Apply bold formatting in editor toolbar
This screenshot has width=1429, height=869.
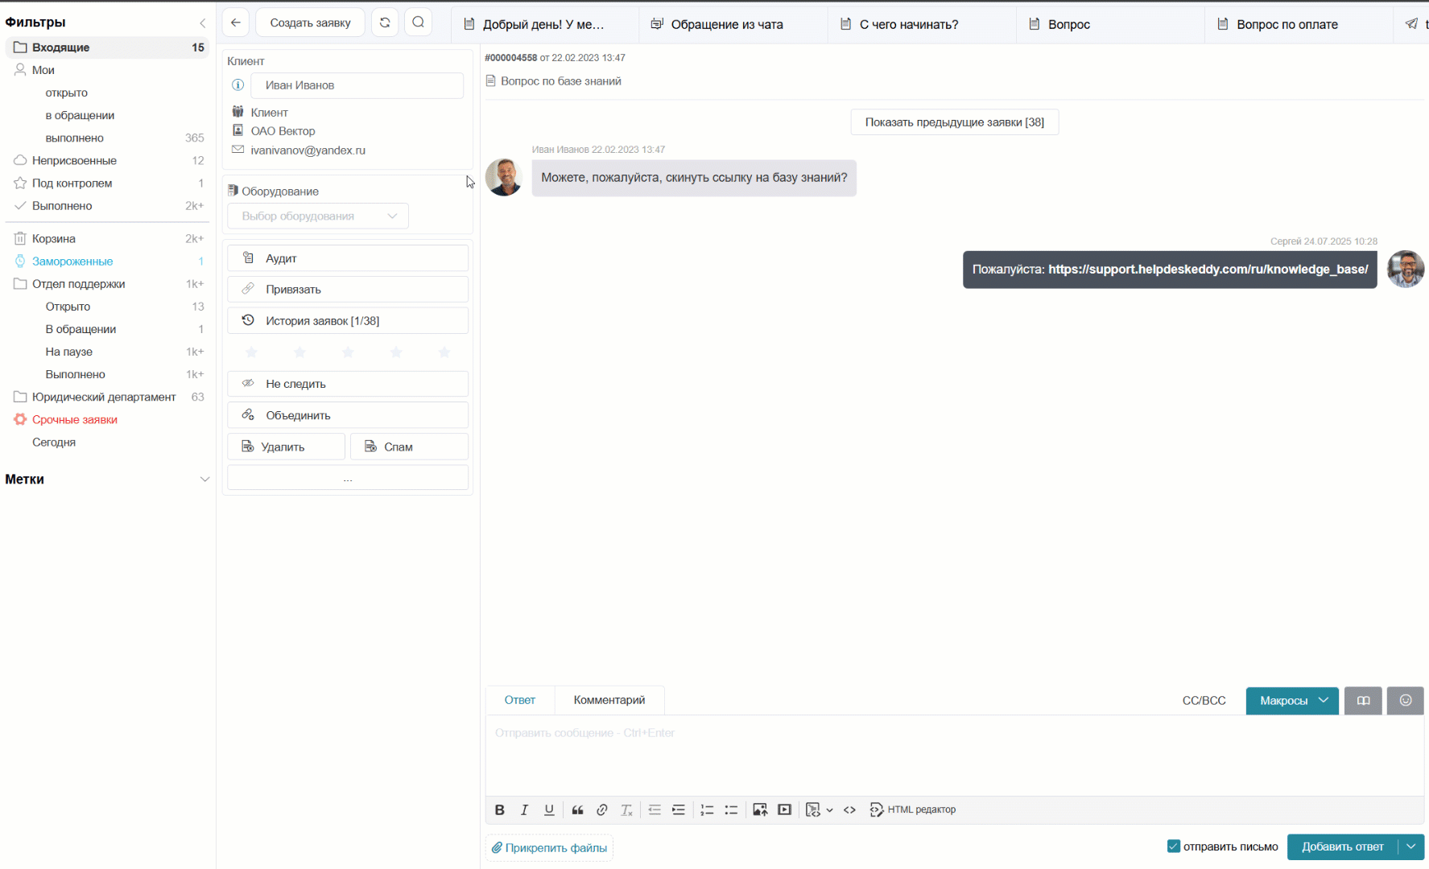click(x=499, y=809)
